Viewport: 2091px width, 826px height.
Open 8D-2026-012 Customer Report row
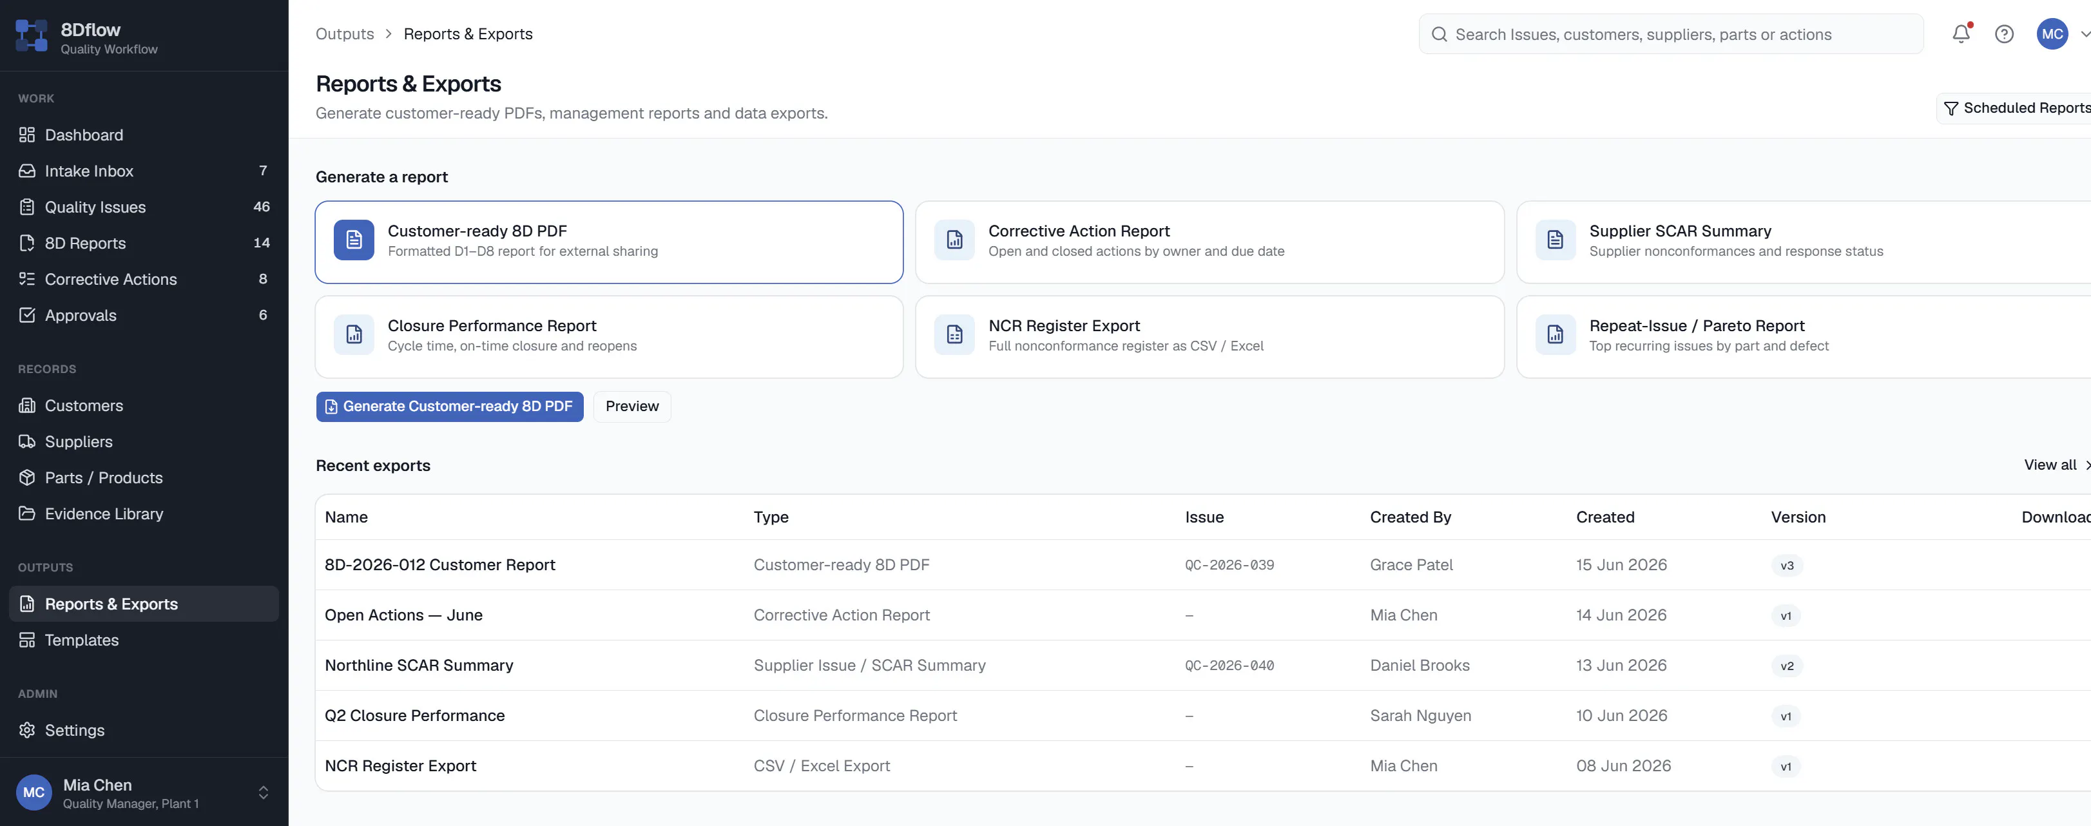[x=1203, y=564]
